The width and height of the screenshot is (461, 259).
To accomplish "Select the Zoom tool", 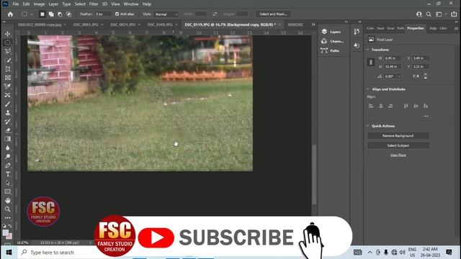I will pyautogui.click(x=8, y=209).
